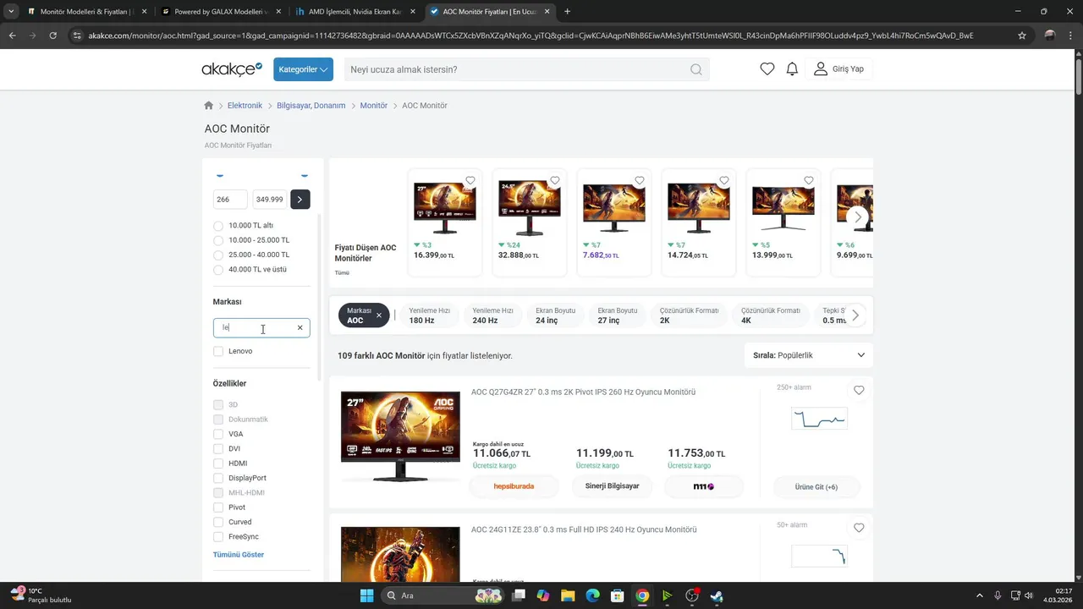Open the Sırala Popülerlik dropdown
Image resolution: width=1083 pixels, height=609 pixels.
click(809, 355)
